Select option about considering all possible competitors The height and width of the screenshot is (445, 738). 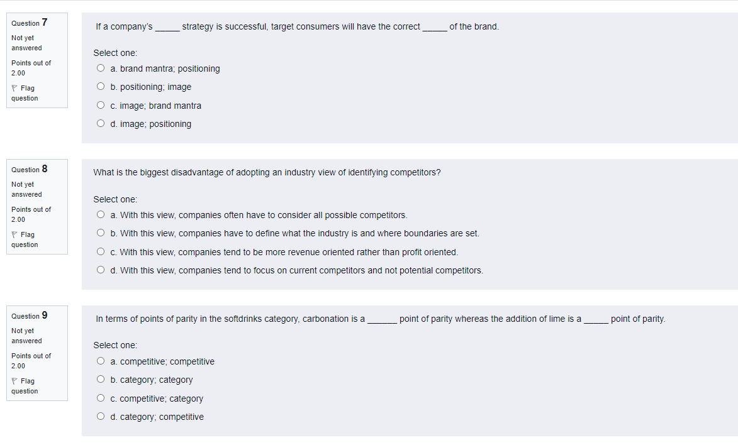pos(101,214)
